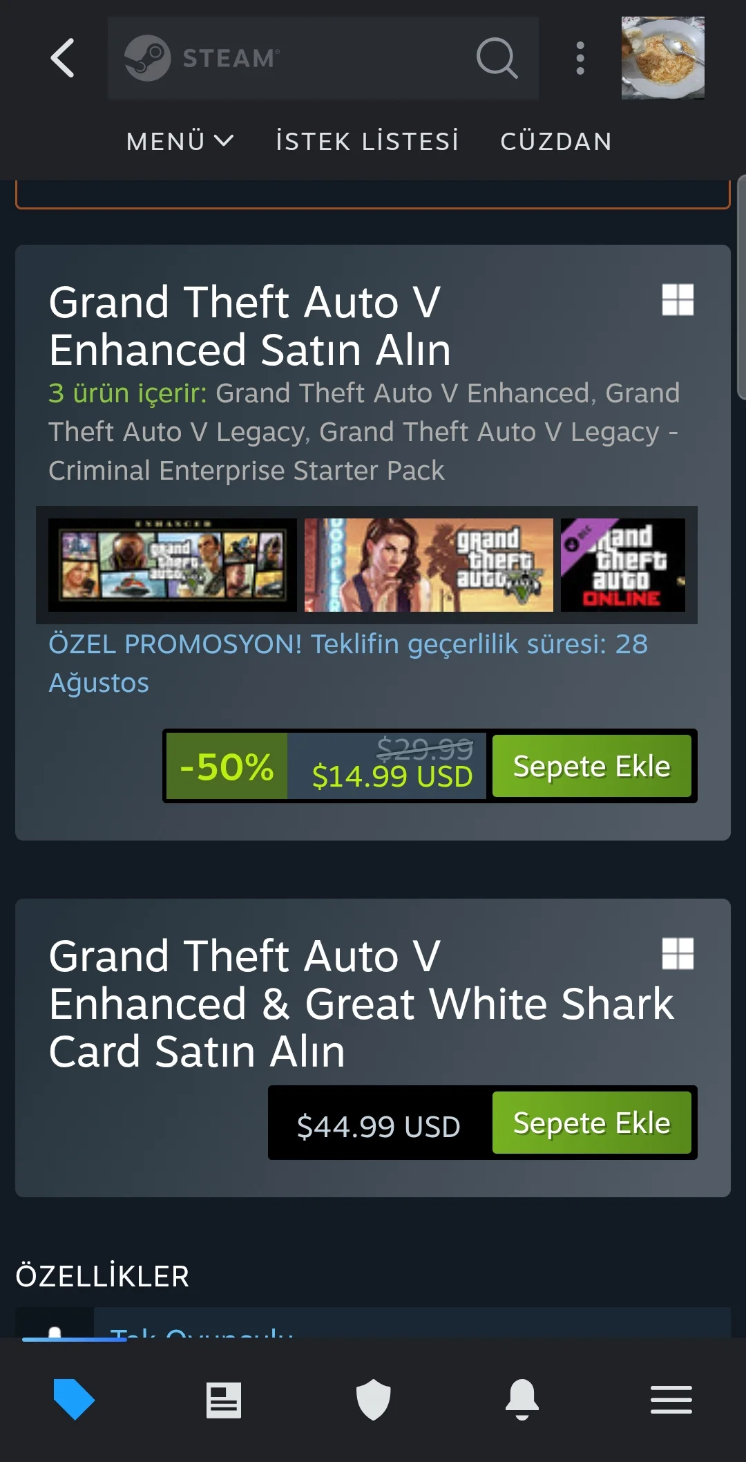This screenshot has width=746, height=1462.
Task: Open search with the magnifier icon
Action: [x=497, y=58]
